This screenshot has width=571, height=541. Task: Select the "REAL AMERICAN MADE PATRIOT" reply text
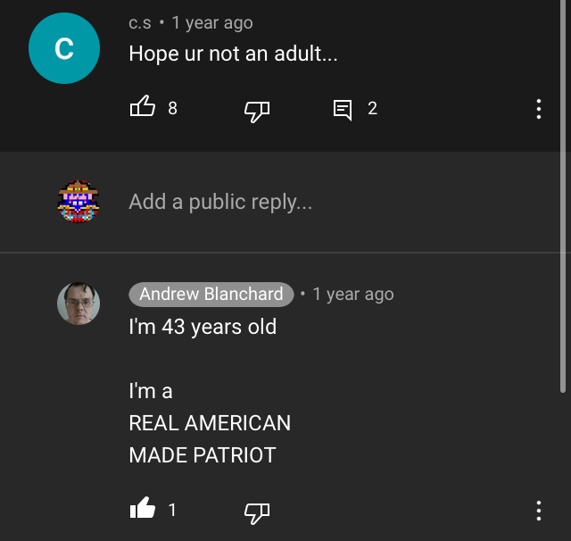210,438
